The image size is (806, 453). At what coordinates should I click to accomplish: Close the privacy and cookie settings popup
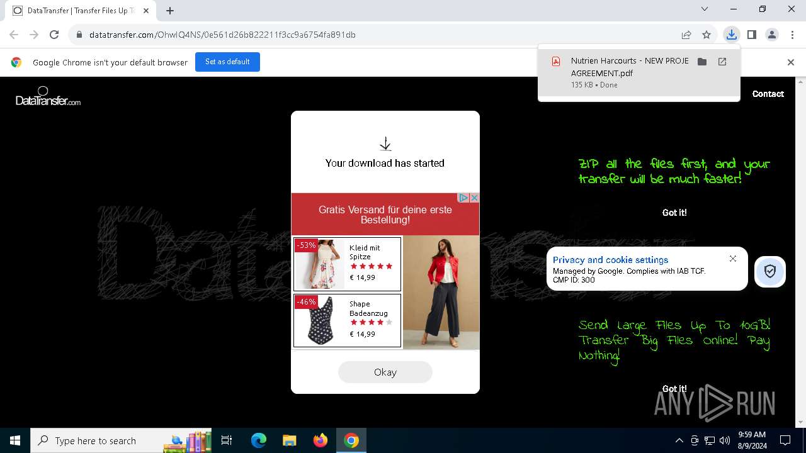[x=733, y=259]
